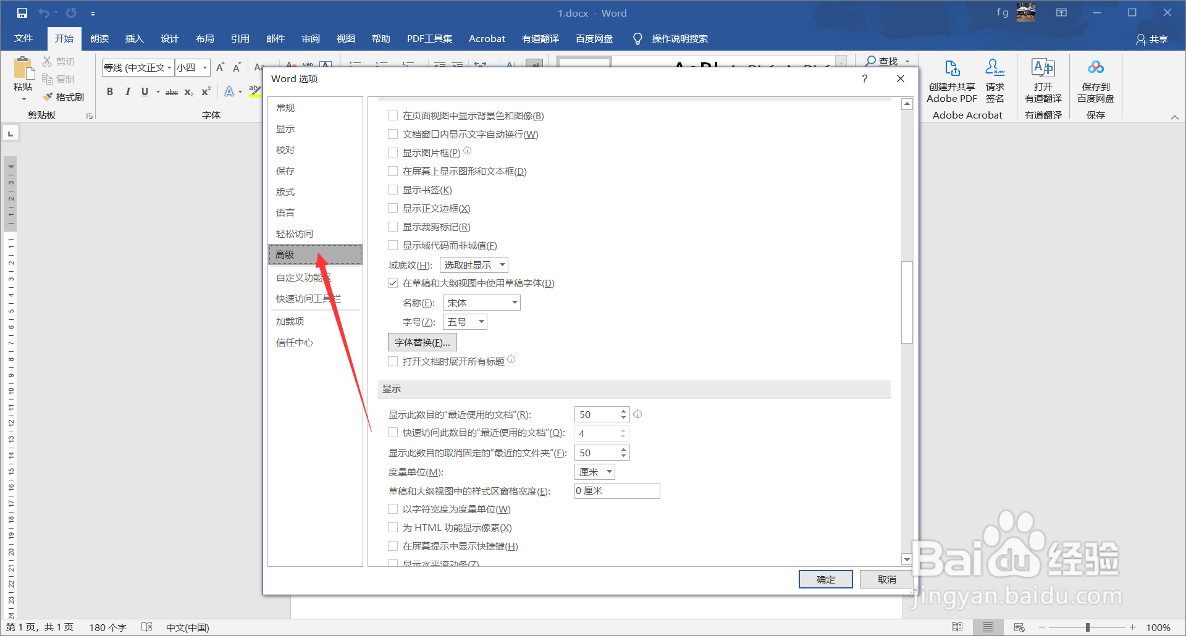Screen dimensions: 1186x636
Task: Open draft font size dropdown 五号
Action: 465,322
